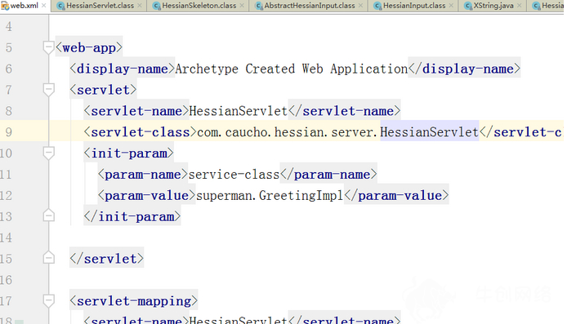Click the XML file icon on web.xml tab

(x=5, y=6)
